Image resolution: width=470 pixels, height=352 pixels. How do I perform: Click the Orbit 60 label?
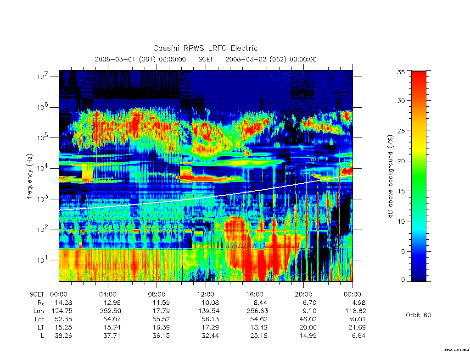coord(419,315)
